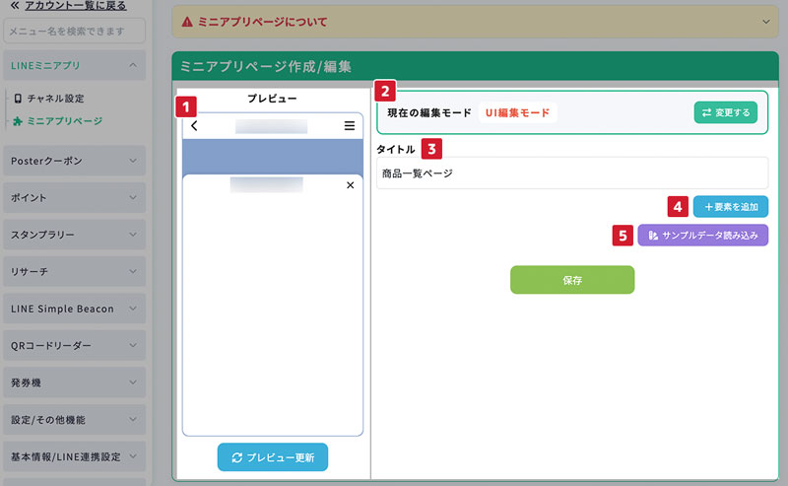Click the チャネル設定 phone icon
Image resolution: width=788 pixels, height=486 pixels.
(18, 99)
